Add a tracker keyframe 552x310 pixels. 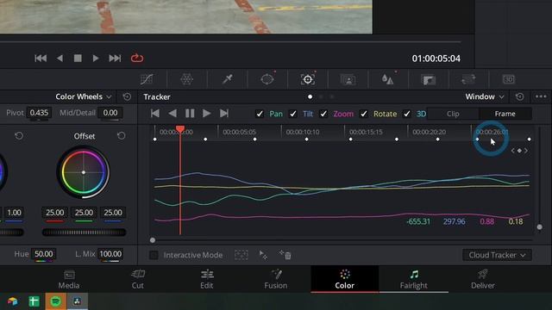(519, 151)
